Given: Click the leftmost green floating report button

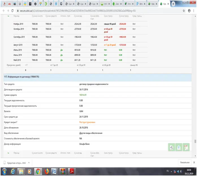Looking at the screenshot, I should click(x=171, y=147).
